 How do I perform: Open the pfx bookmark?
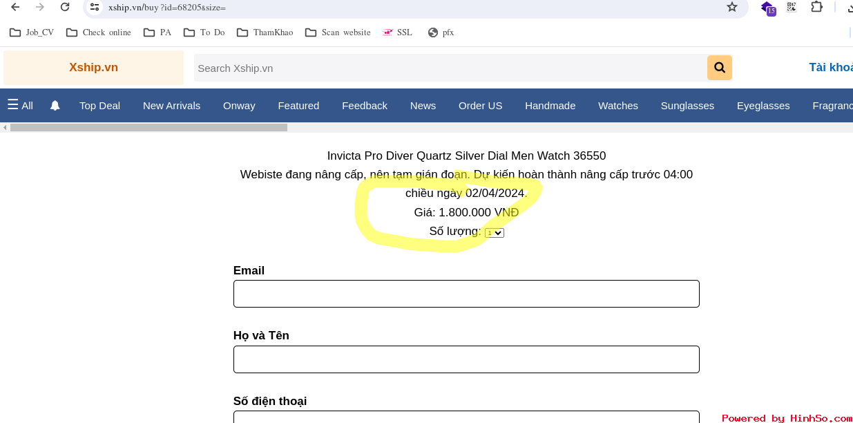441,32
